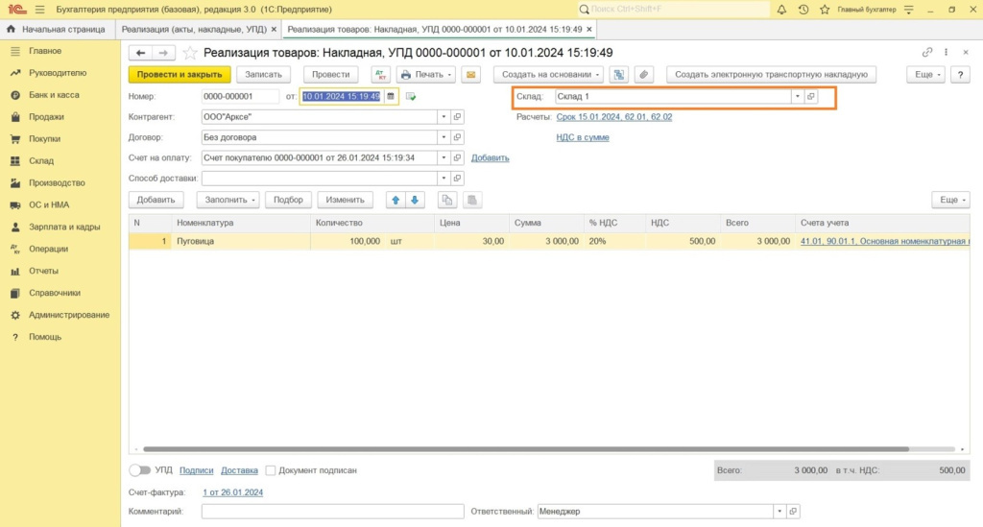Image resolution: width=983 pixels, height=527 pixels.
Task: Open history clock icon in title bar
Action: (x=803, y=10)
